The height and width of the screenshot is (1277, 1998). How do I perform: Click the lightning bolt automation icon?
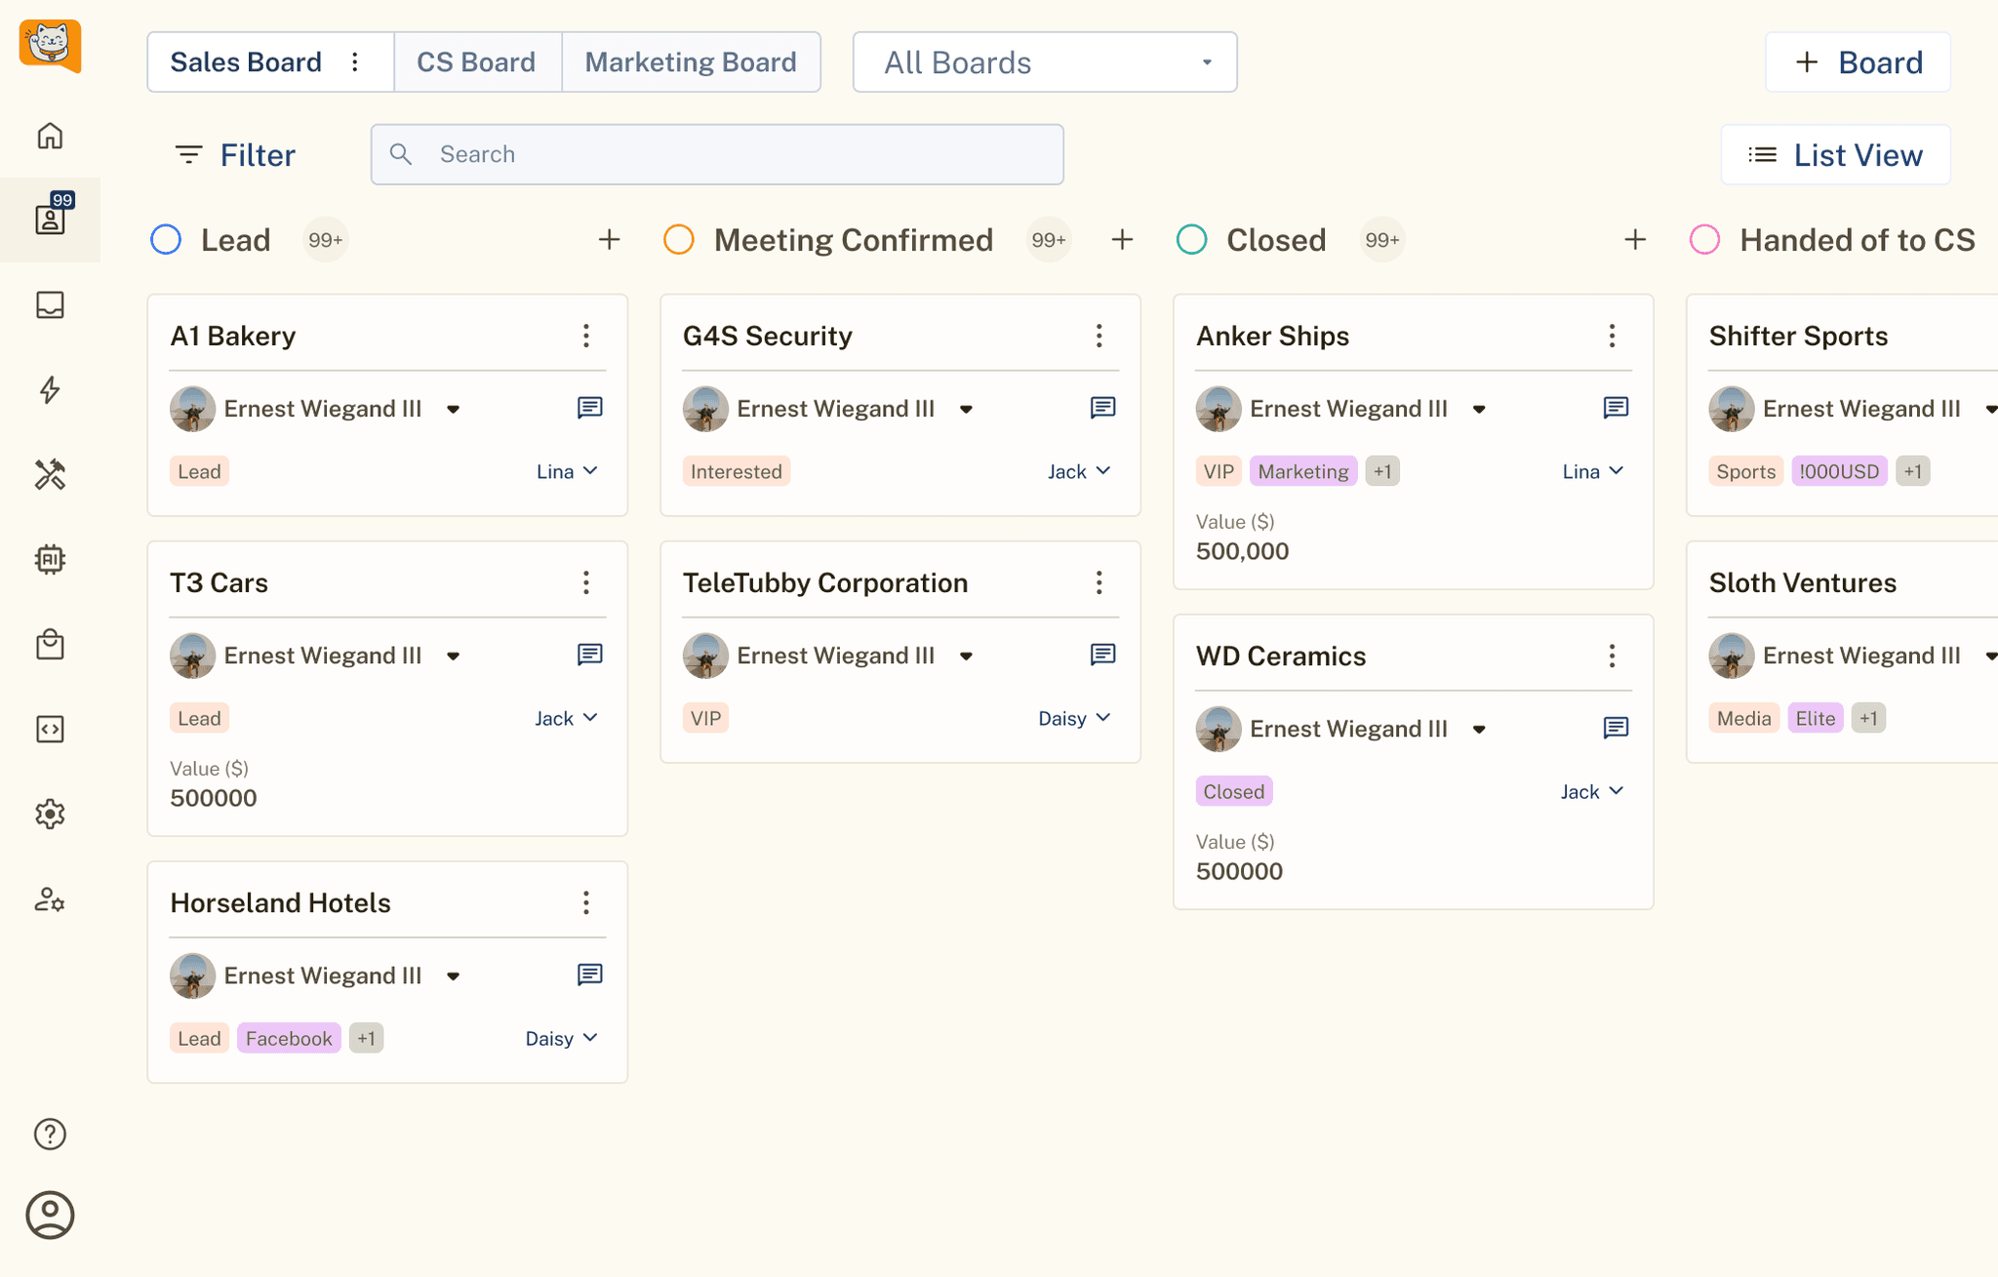click(50, 390)
